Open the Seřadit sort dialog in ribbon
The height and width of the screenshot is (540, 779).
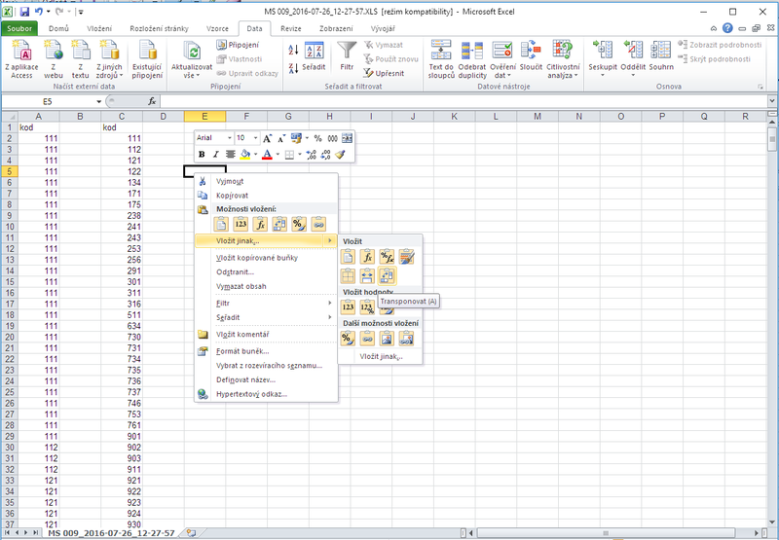pyautogui.click(x=314, y=57)
